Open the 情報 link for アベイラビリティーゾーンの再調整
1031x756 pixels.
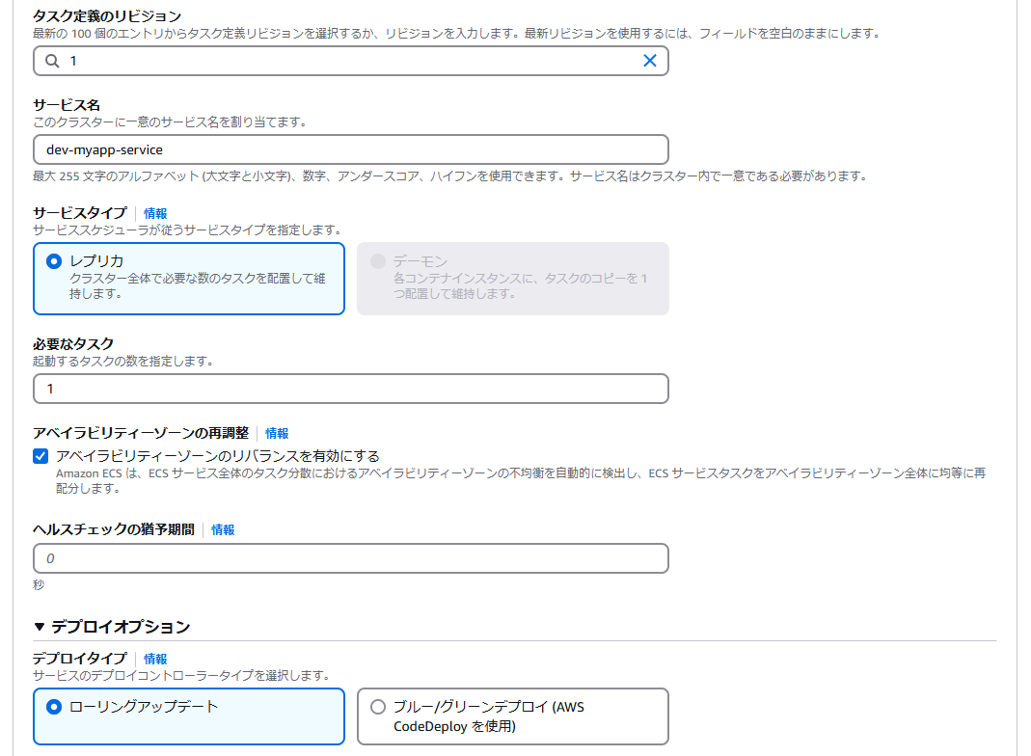click(x=277, y=433)
